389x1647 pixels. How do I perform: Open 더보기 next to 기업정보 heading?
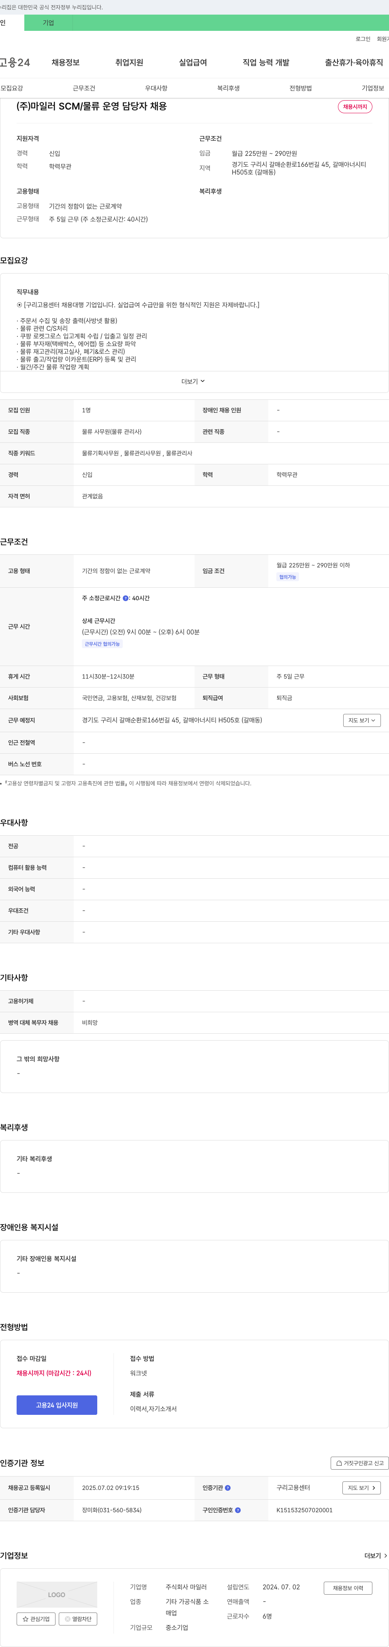pyautogui.click(x=376, y=1556)
